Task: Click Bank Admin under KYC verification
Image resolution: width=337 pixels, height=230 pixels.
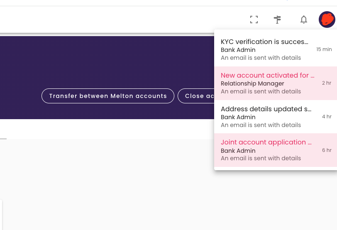Action: (x=238, y=50)
